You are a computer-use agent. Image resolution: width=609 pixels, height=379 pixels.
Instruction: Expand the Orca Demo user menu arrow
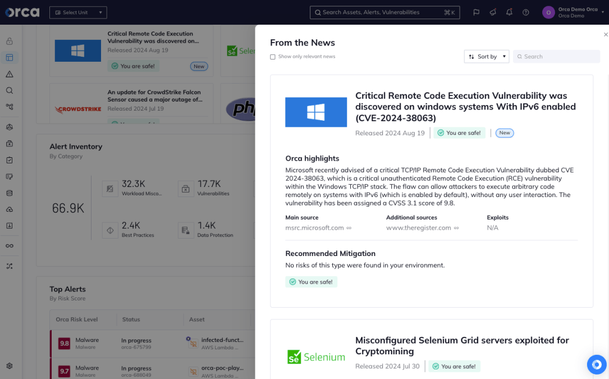[603, 12]
